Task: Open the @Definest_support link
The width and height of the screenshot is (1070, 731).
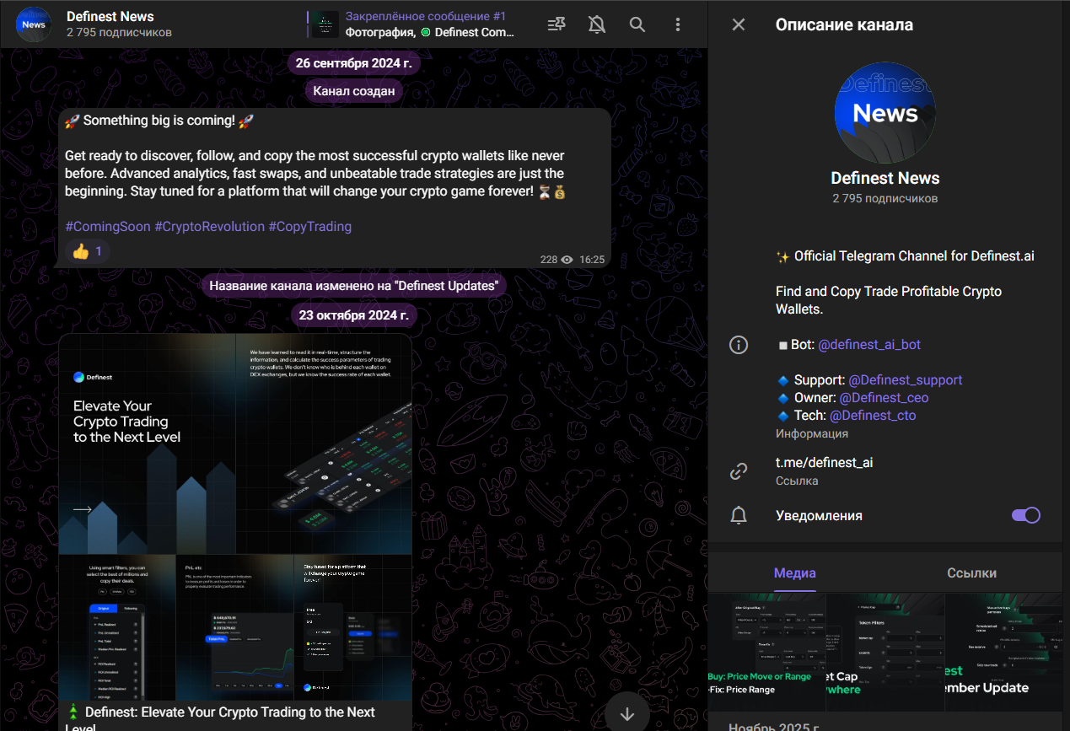Action: pos(905,380)
